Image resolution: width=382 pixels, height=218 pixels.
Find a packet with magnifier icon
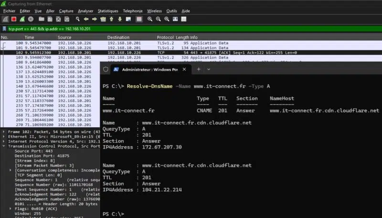click(x=77, y=19)
